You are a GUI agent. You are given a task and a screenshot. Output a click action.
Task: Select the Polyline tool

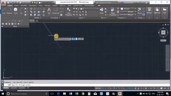[x=9, y=11]
